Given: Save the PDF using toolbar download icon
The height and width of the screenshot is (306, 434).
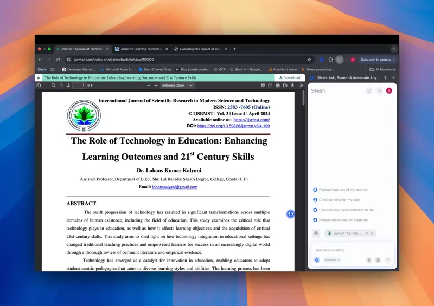Looking at the screenshot, I should pyautogui.click(x=285, y=86).
